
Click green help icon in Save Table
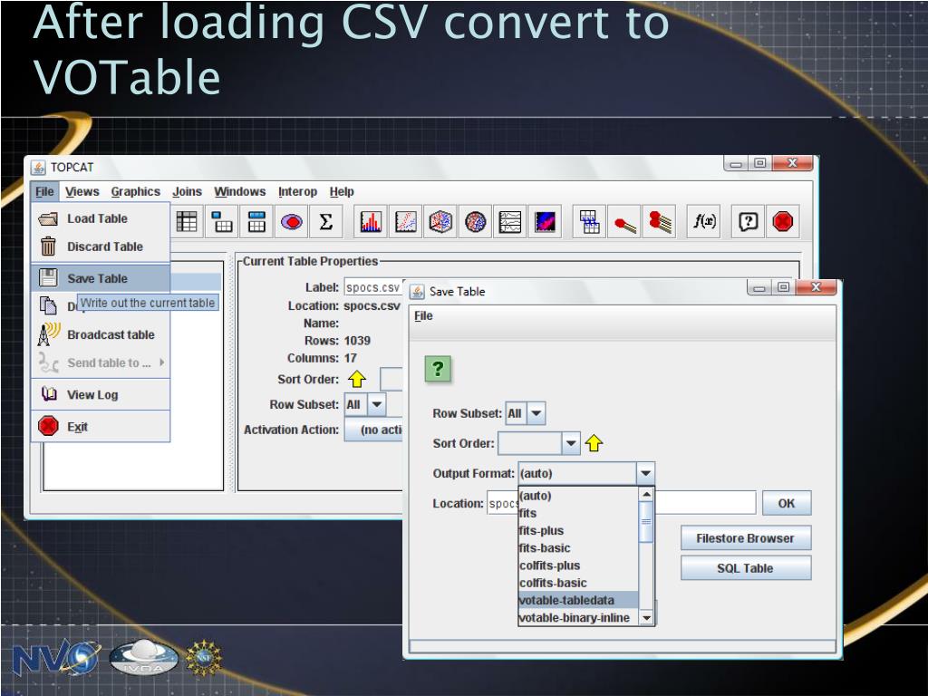click(x=438, y=369)
